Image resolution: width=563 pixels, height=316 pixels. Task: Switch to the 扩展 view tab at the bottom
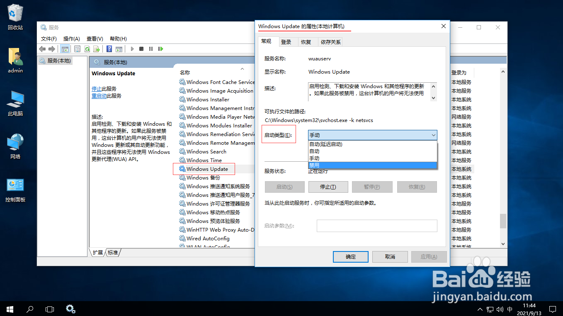point(98,252)
